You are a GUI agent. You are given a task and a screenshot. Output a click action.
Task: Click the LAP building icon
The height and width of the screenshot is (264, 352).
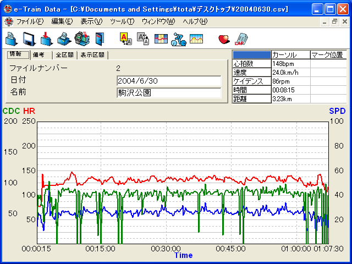(241, 38)
